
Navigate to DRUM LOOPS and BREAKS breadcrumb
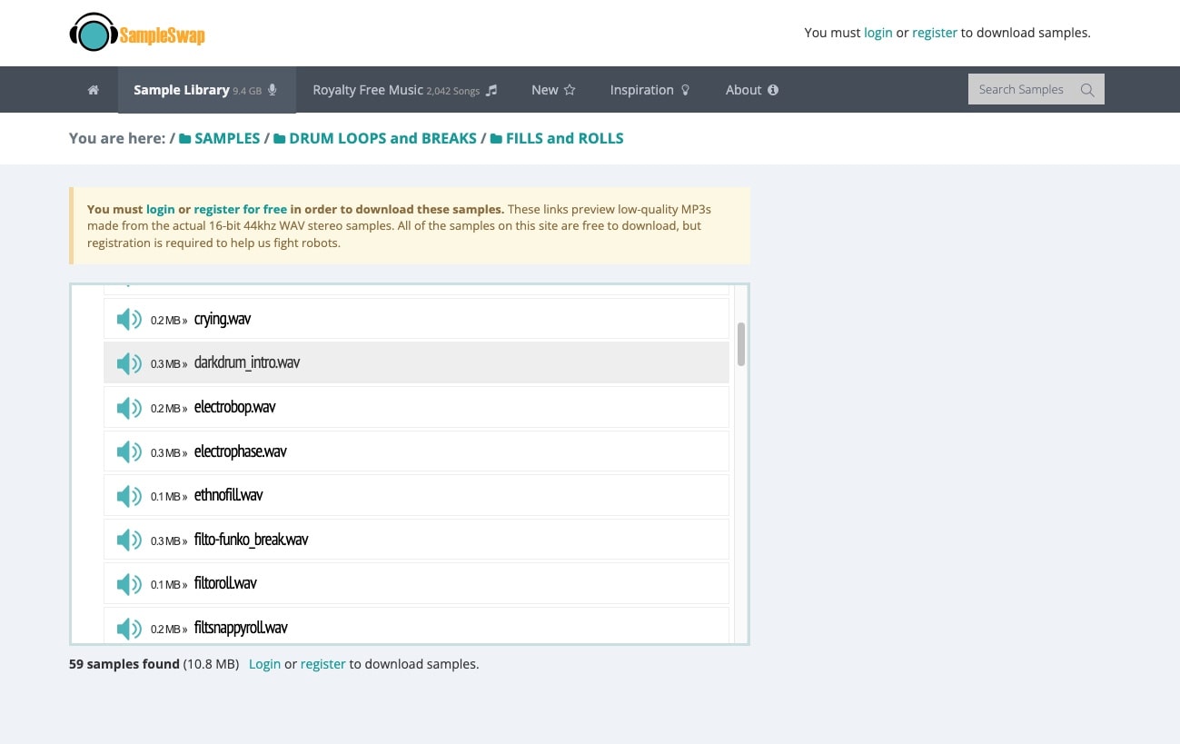[374, 138]
